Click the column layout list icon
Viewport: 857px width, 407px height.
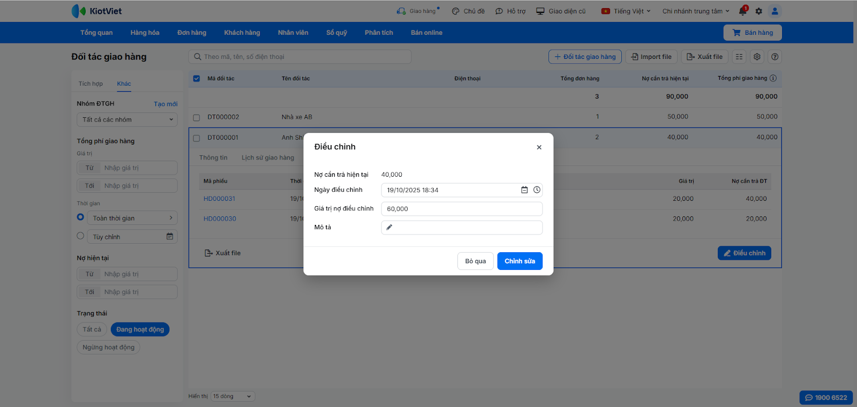tap(739, 57)
